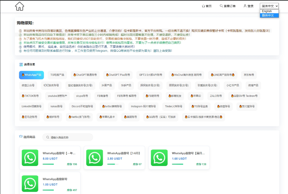This screenshot has height=194, width=288.
Task: Select the 京东帐号 category
Action: 249,75
